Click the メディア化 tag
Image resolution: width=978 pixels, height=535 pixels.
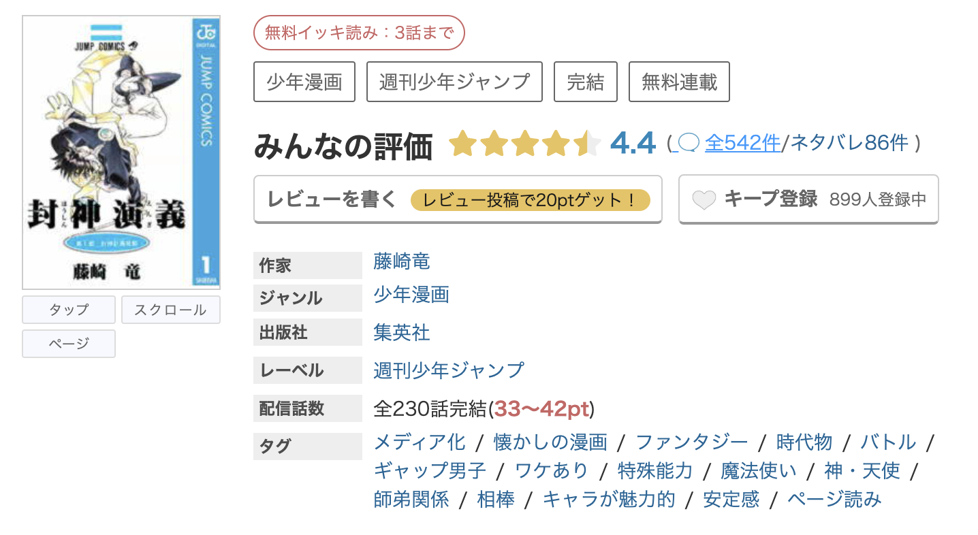click(420, 442)
